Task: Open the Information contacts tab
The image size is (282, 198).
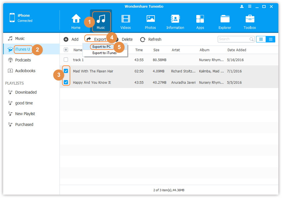Action: (x=175, y=21)
